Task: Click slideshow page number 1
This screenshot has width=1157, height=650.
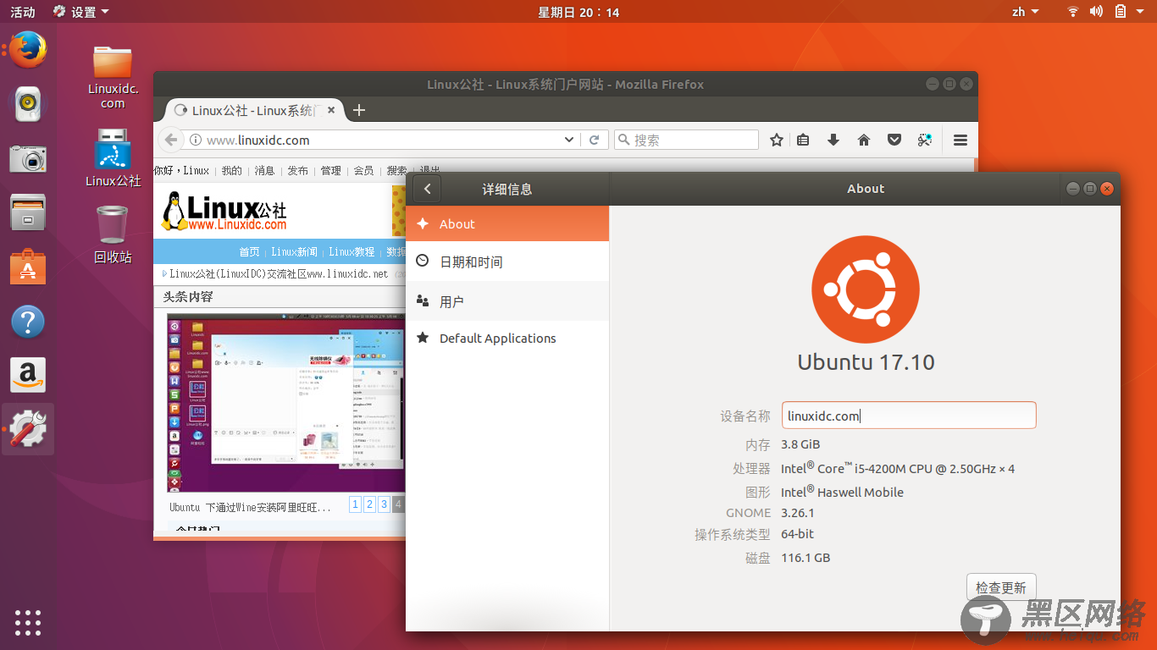Action: click(x=355, y=504)
